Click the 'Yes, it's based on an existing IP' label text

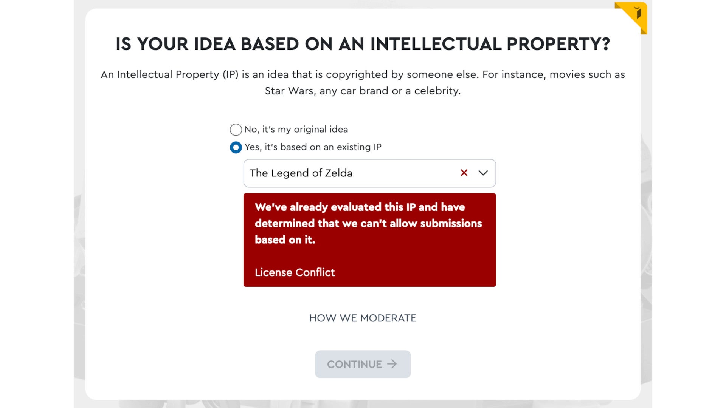click(x=313, y=147)
